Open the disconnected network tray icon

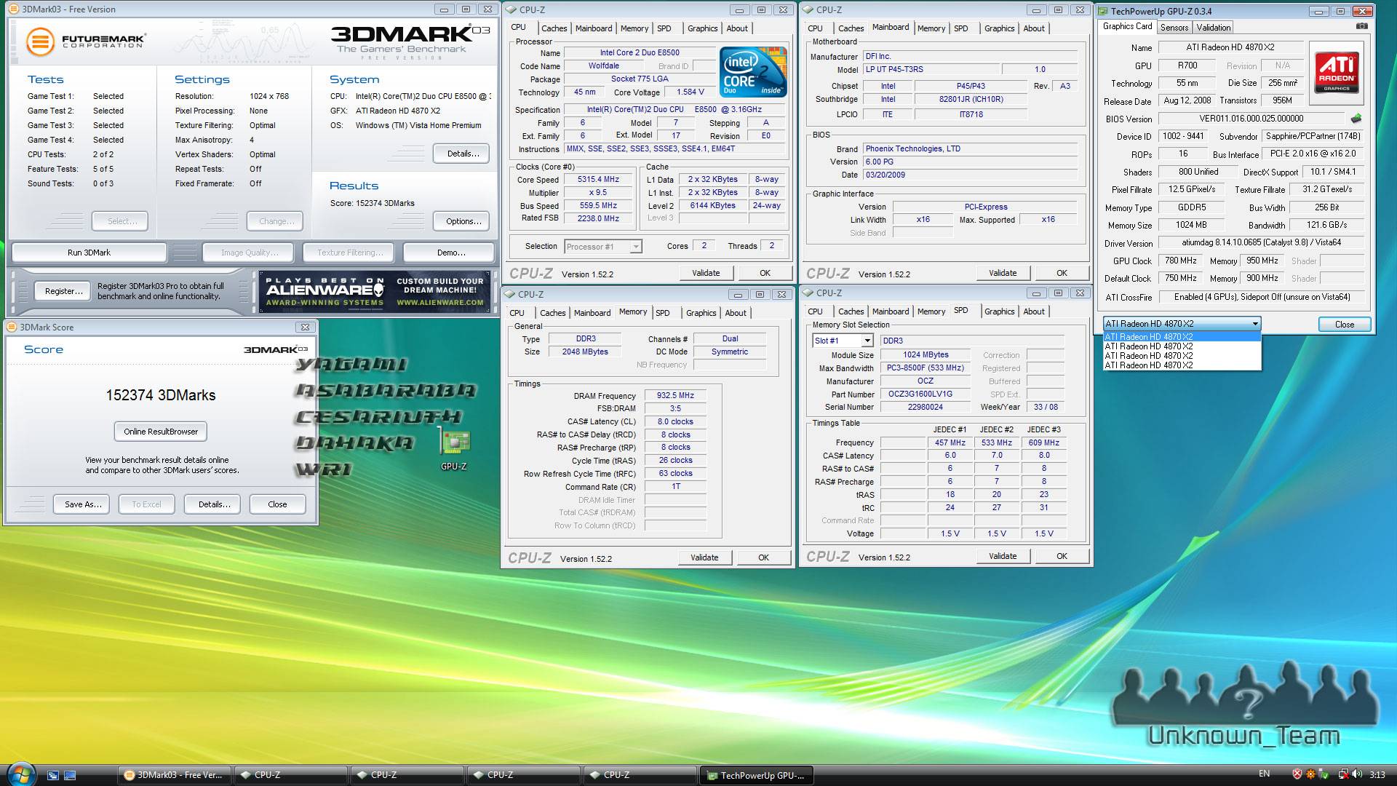[x=1343, y=774]
